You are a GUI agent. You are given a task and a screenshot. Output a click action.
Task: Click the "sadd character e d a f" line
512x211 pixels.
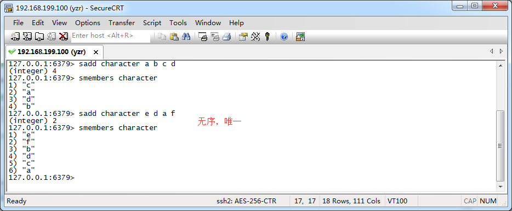coord(92,113)
